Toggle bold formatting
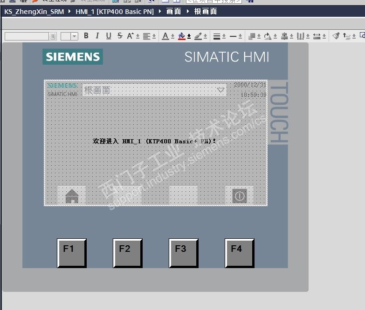365x310 pixels. 86,36
